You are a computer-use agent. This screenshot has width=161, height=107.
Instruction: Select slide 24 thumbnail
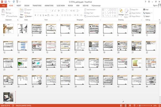(x=23, y=63)
